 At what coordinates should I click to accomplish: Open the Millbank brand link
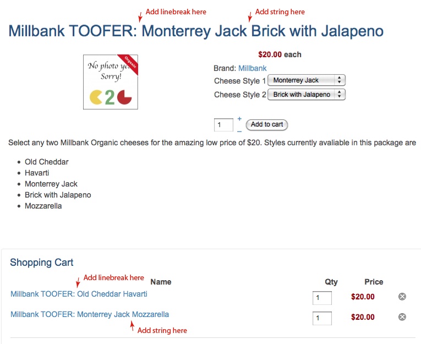pyautogui.click(x=253, y=68)
